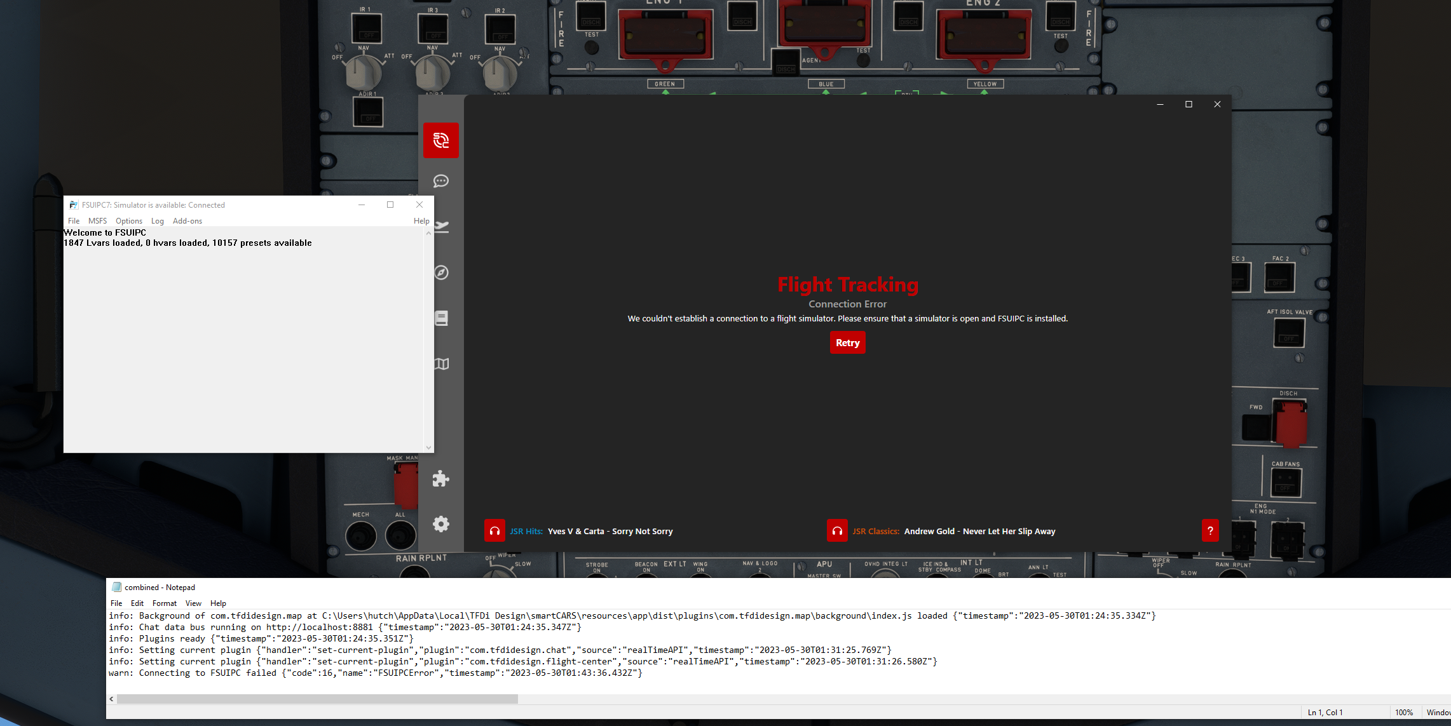Open the plugins puzzle-piece icon
The image size is (1451, 726).
pos(440,478)
